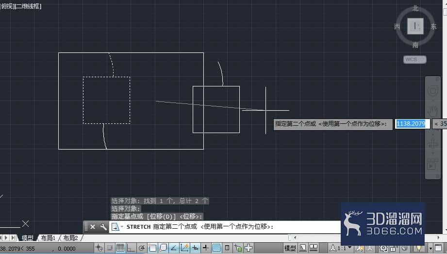Click the ViewCube 上 top face

[415, 26]
